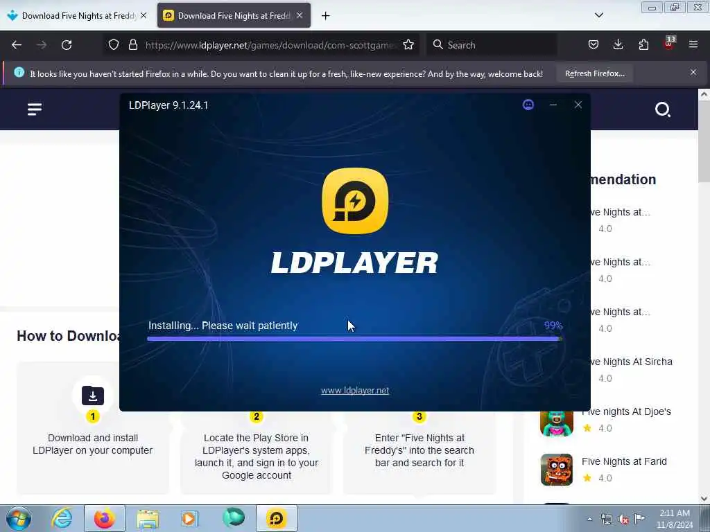Click the Firefox search box
This screenshot has height=532, width=710.
point(492,45)
